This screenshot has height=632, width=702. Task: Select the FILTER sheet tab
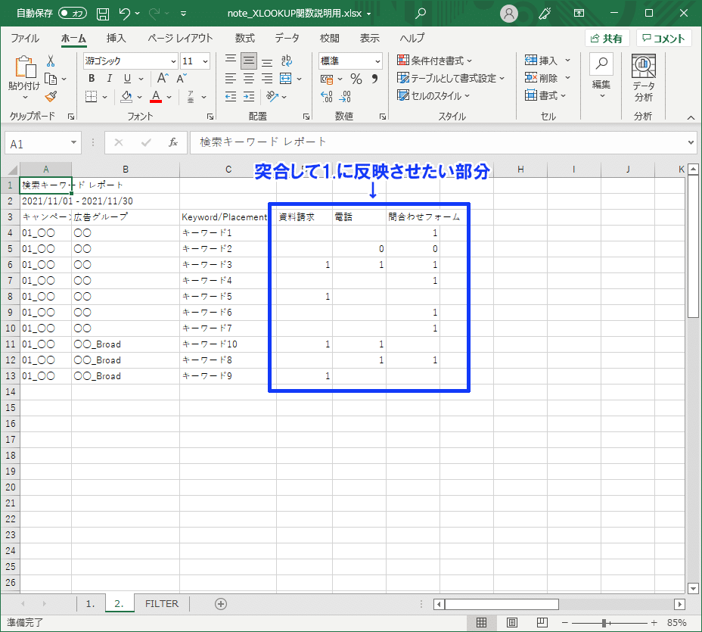pyautogui.click(x=162, y=604)
